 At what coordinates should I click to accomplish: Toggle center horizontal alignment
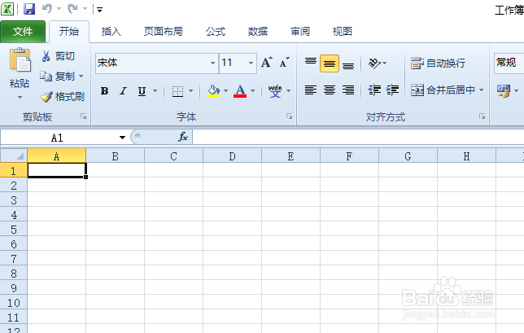coord(330,90)
